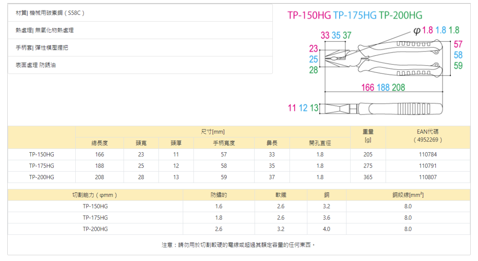Select the 熱處理 無氧化物熱處理 row

[x=140, y=30]
